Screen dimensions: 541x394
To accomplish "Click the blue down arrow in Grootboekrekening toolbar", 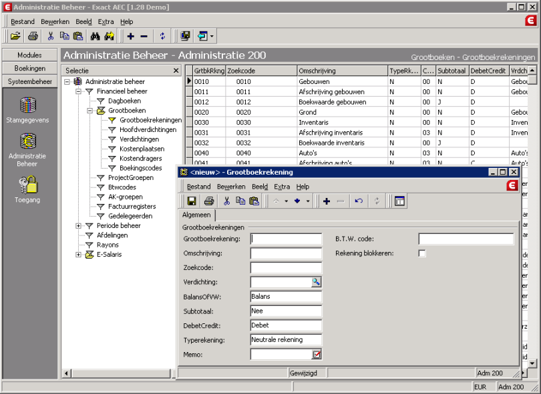I will pos(297,201).
